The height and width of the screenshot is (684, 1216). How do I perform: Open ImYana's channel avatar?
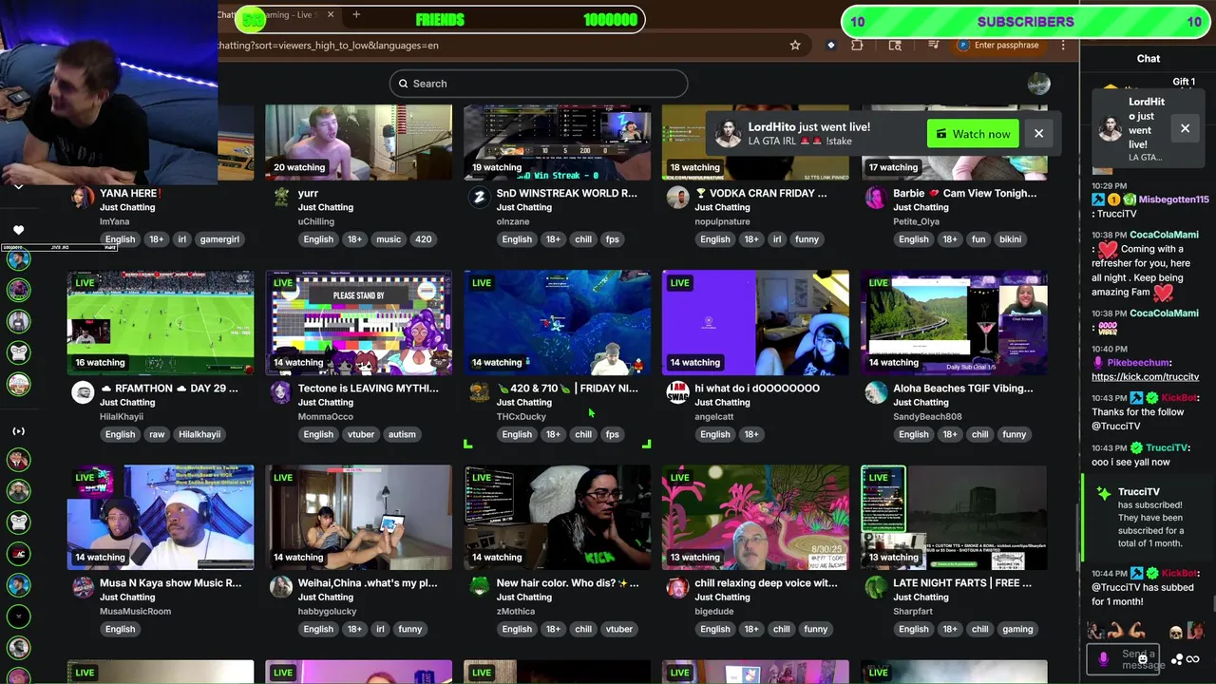click(x=83, y=197)
